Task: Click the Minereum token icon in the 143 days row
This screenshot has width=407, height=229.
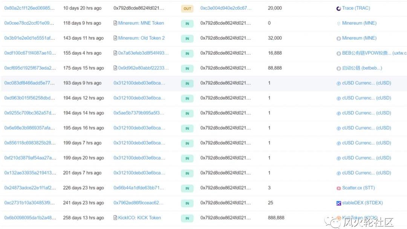Action: (338, 39)
